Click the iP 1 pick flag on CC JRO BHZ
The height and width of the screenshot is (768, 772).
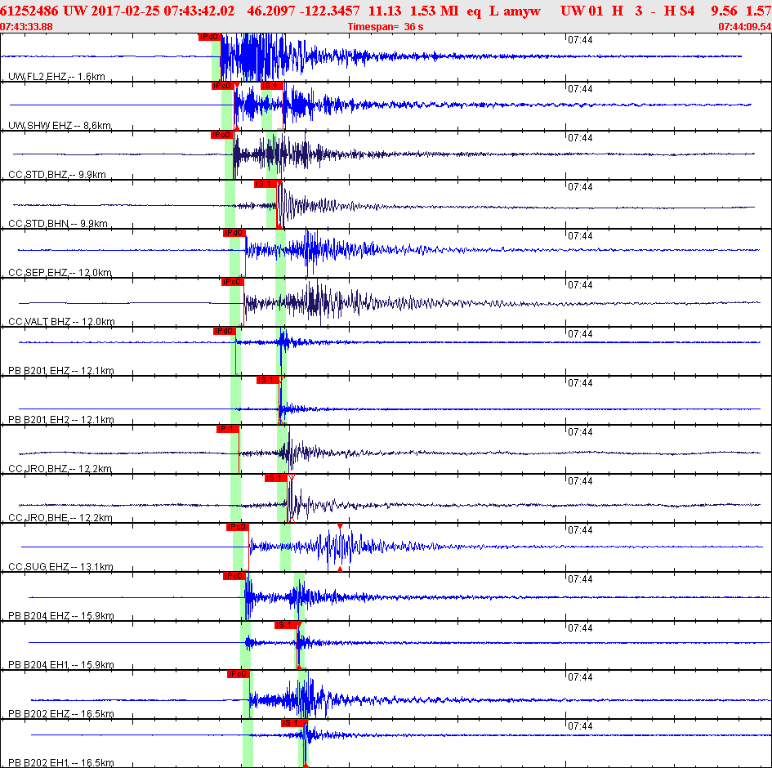pos(227,429)
